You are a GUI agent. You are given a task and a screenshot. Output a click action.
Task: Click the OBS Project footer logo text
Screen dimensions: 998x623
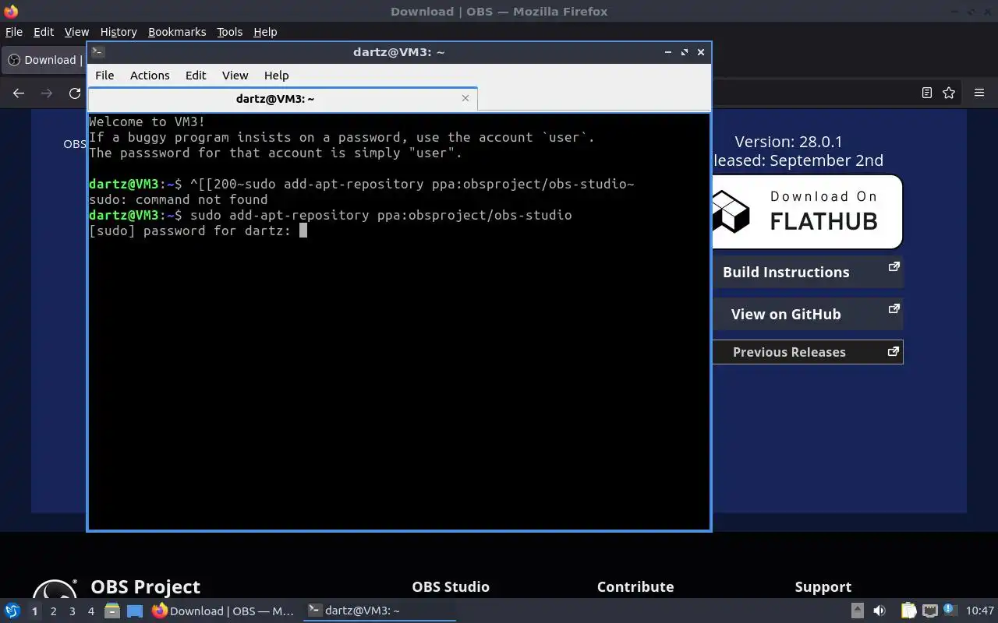pyautogui.click(x=145, y=586)
